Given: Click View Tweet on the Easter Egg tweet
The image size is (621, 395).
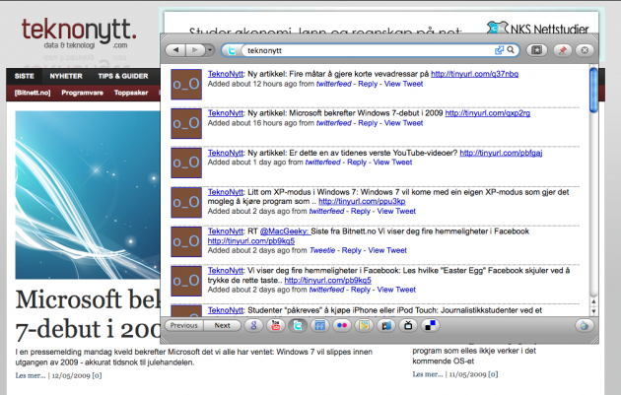Looking at the screenshot, I should pyautogui.click(x=396, y=290).
